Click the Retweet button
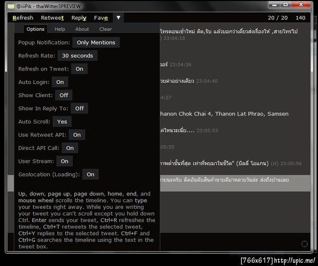 pyautogui.click(x=52, y=18)
